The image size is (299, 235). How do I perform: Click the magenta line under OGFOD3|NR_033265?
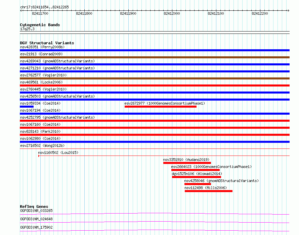155,214
